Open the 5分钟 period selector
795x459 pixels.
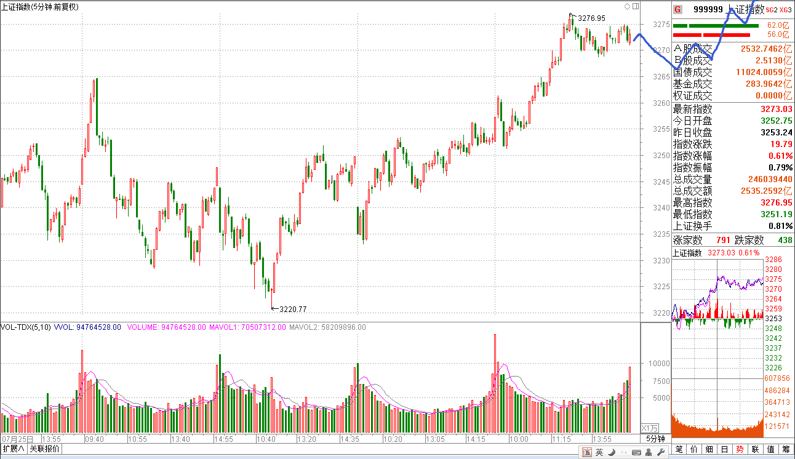[655, 439]
